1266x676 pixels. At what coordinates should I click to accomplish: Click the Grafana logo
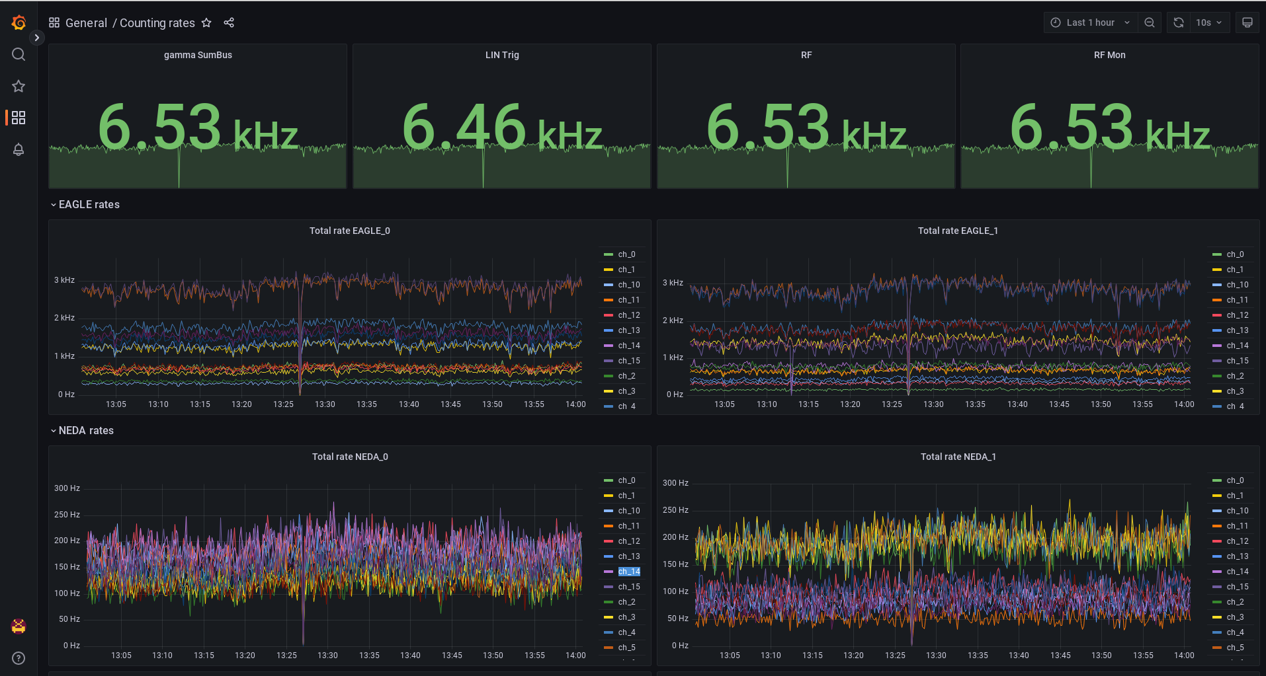click(x=19, y=22)
